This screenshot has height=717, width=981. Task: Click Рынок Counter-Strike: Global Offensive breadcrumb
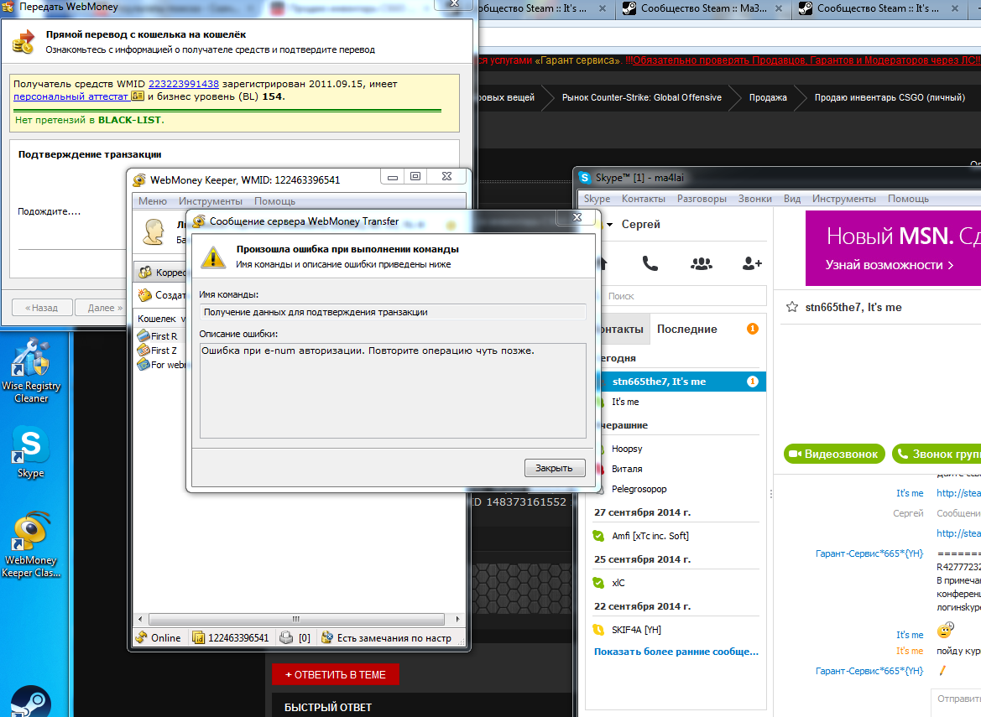[x=641, y=97]
